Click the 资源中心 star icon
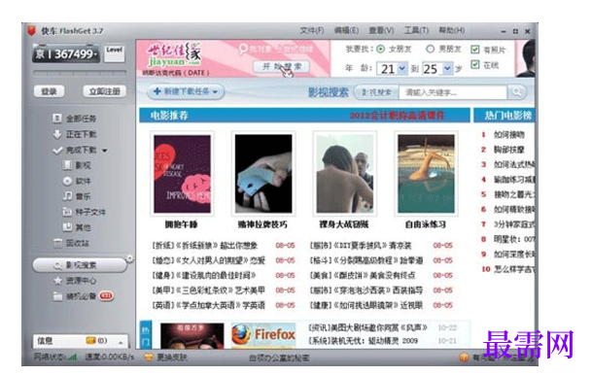The image size is (592, 375). tap(57, 281)
